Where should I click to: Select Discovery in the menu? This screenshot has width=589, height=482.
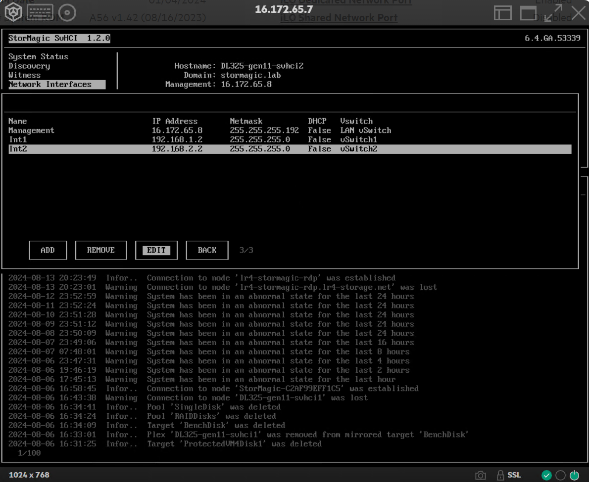29,66
